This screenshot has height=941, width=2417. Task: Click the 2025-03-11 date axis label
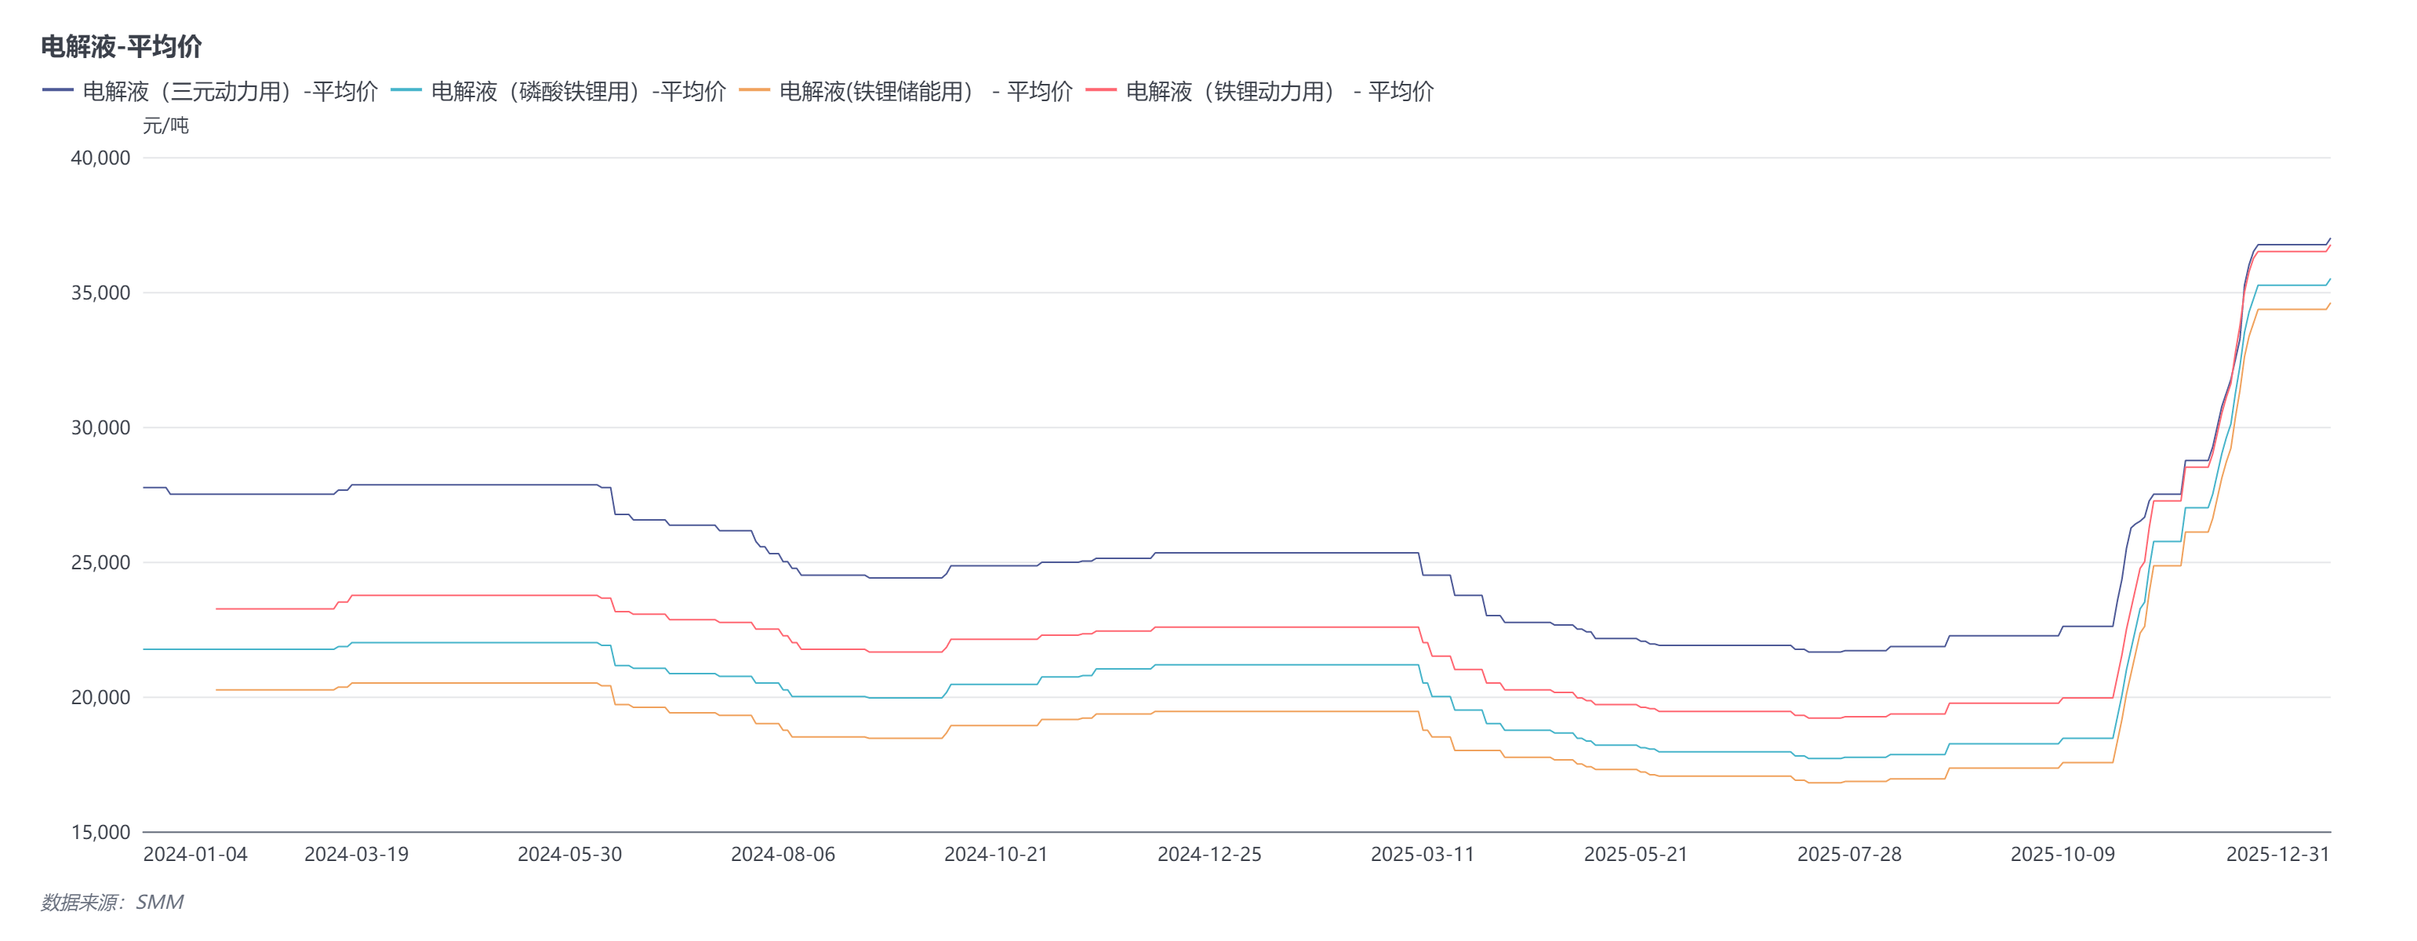coord(1423,855)
